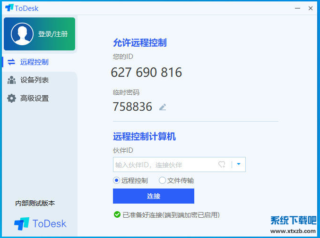This screenshot has height=238, width=320.
Task: Open the 设备列表 tab
Action: (x=35, y=80)
